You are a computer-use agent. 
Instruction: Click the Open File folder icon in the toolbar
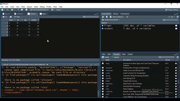tap(12, 10)
